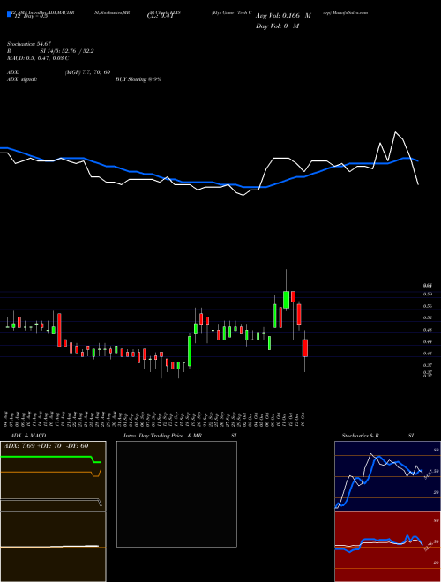Click the ADX green line chart panel
Screen dimensions: 441x582
click(53, 476)
